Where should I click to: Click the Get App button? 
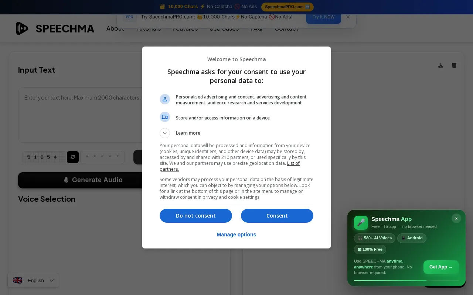point(441,267)
